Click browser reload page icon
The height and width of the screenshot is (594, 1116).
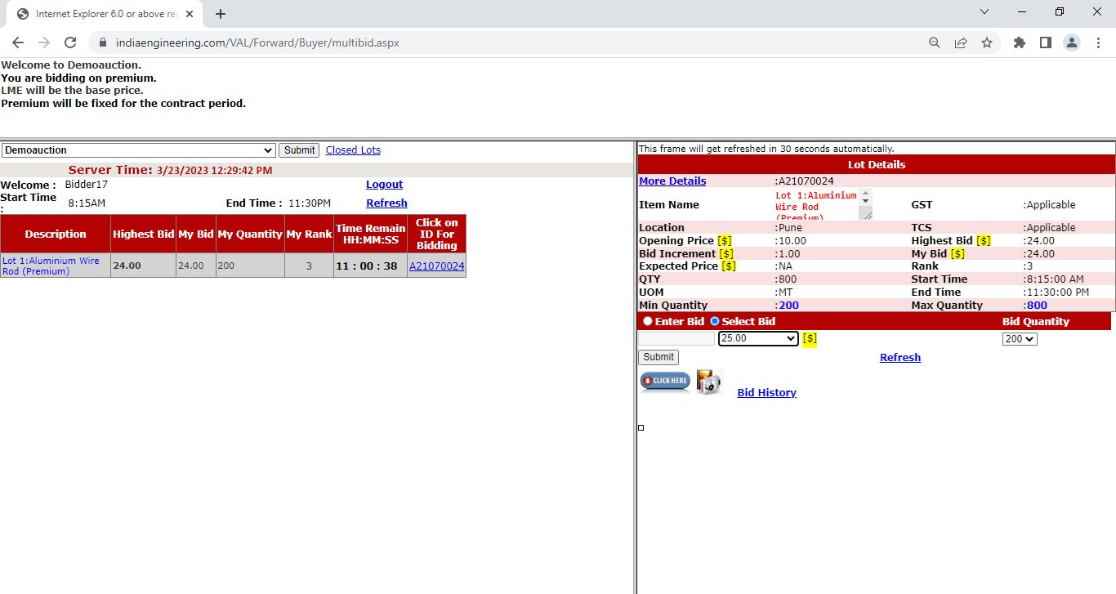click(x=70, y=42)
